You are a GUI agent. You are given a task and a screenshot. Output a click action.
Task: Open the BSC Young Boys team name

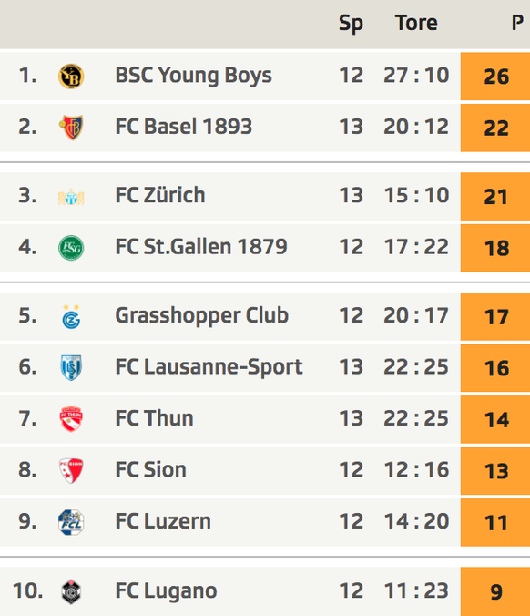click(193, 76)
